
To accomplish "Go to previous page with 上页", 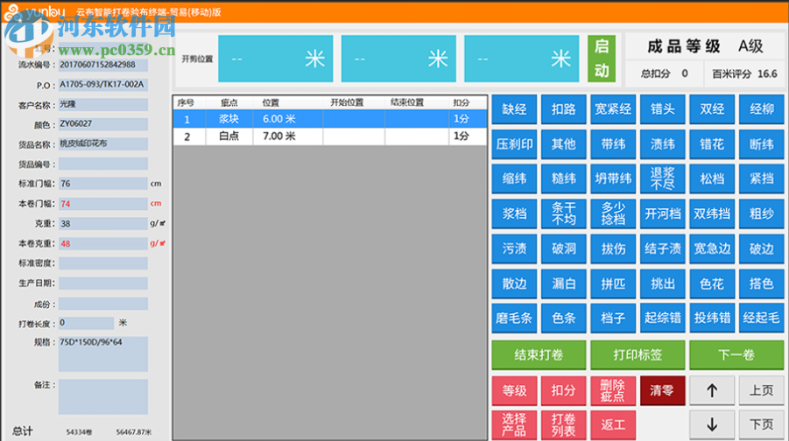I will (761, 390).
